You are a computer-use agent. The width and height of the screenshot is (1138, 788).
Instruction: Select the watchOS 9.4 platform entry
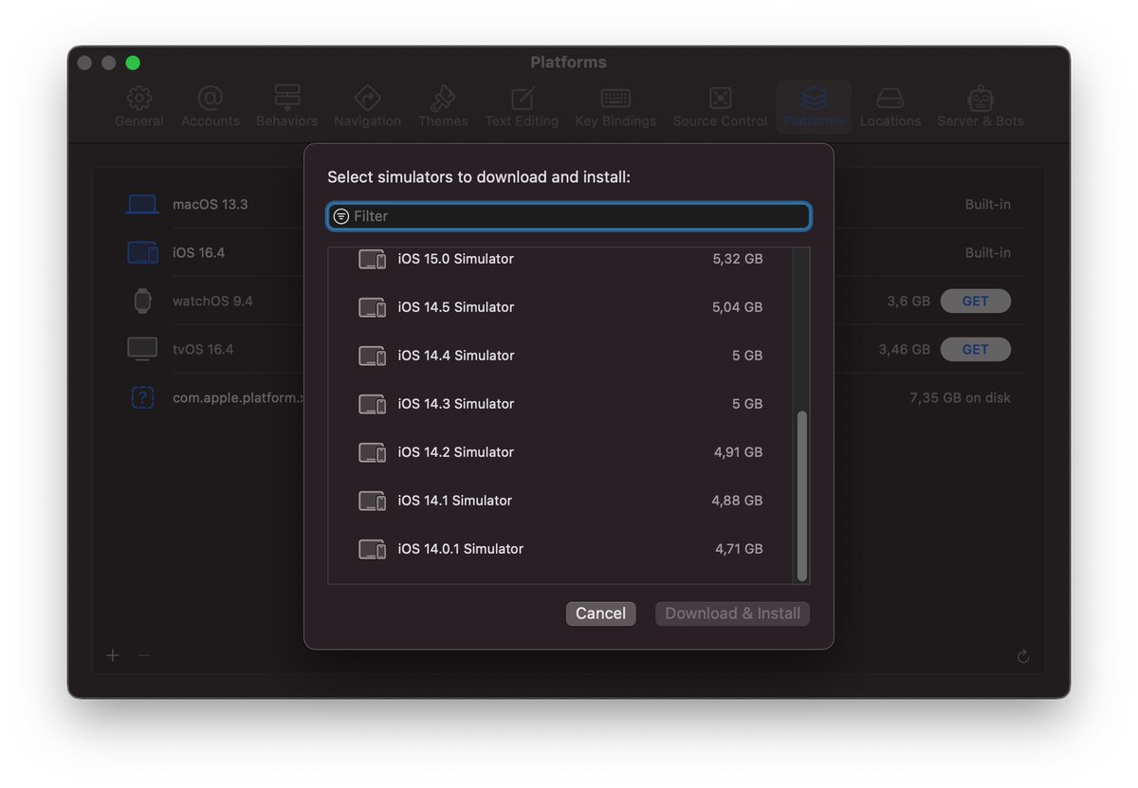click(x=212, y=301)
